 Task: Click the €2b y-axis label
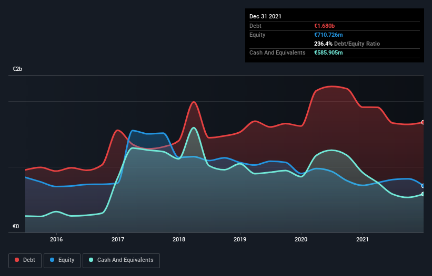pos(17,69)
